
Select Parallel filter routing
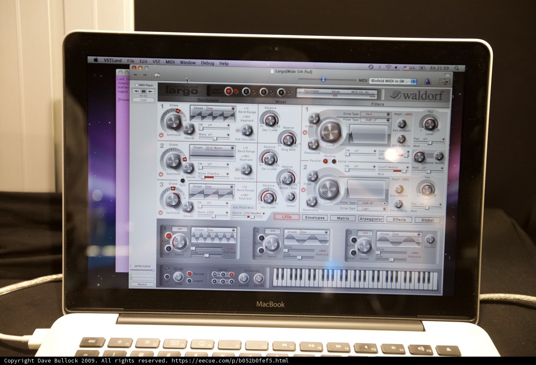click(x=325, y=161)
